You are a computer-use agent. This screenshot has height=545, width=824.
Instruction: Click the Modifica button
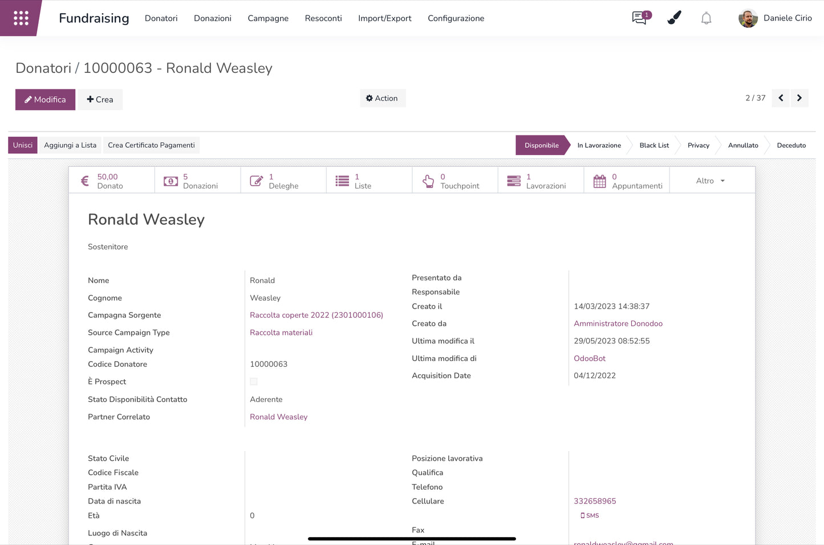[x=45, y=100]
